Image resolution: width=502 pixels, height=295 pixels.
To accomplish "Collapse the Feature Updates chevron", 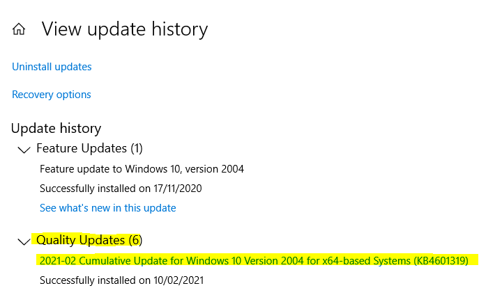I will pyautogui.click(x=24, y=150).
